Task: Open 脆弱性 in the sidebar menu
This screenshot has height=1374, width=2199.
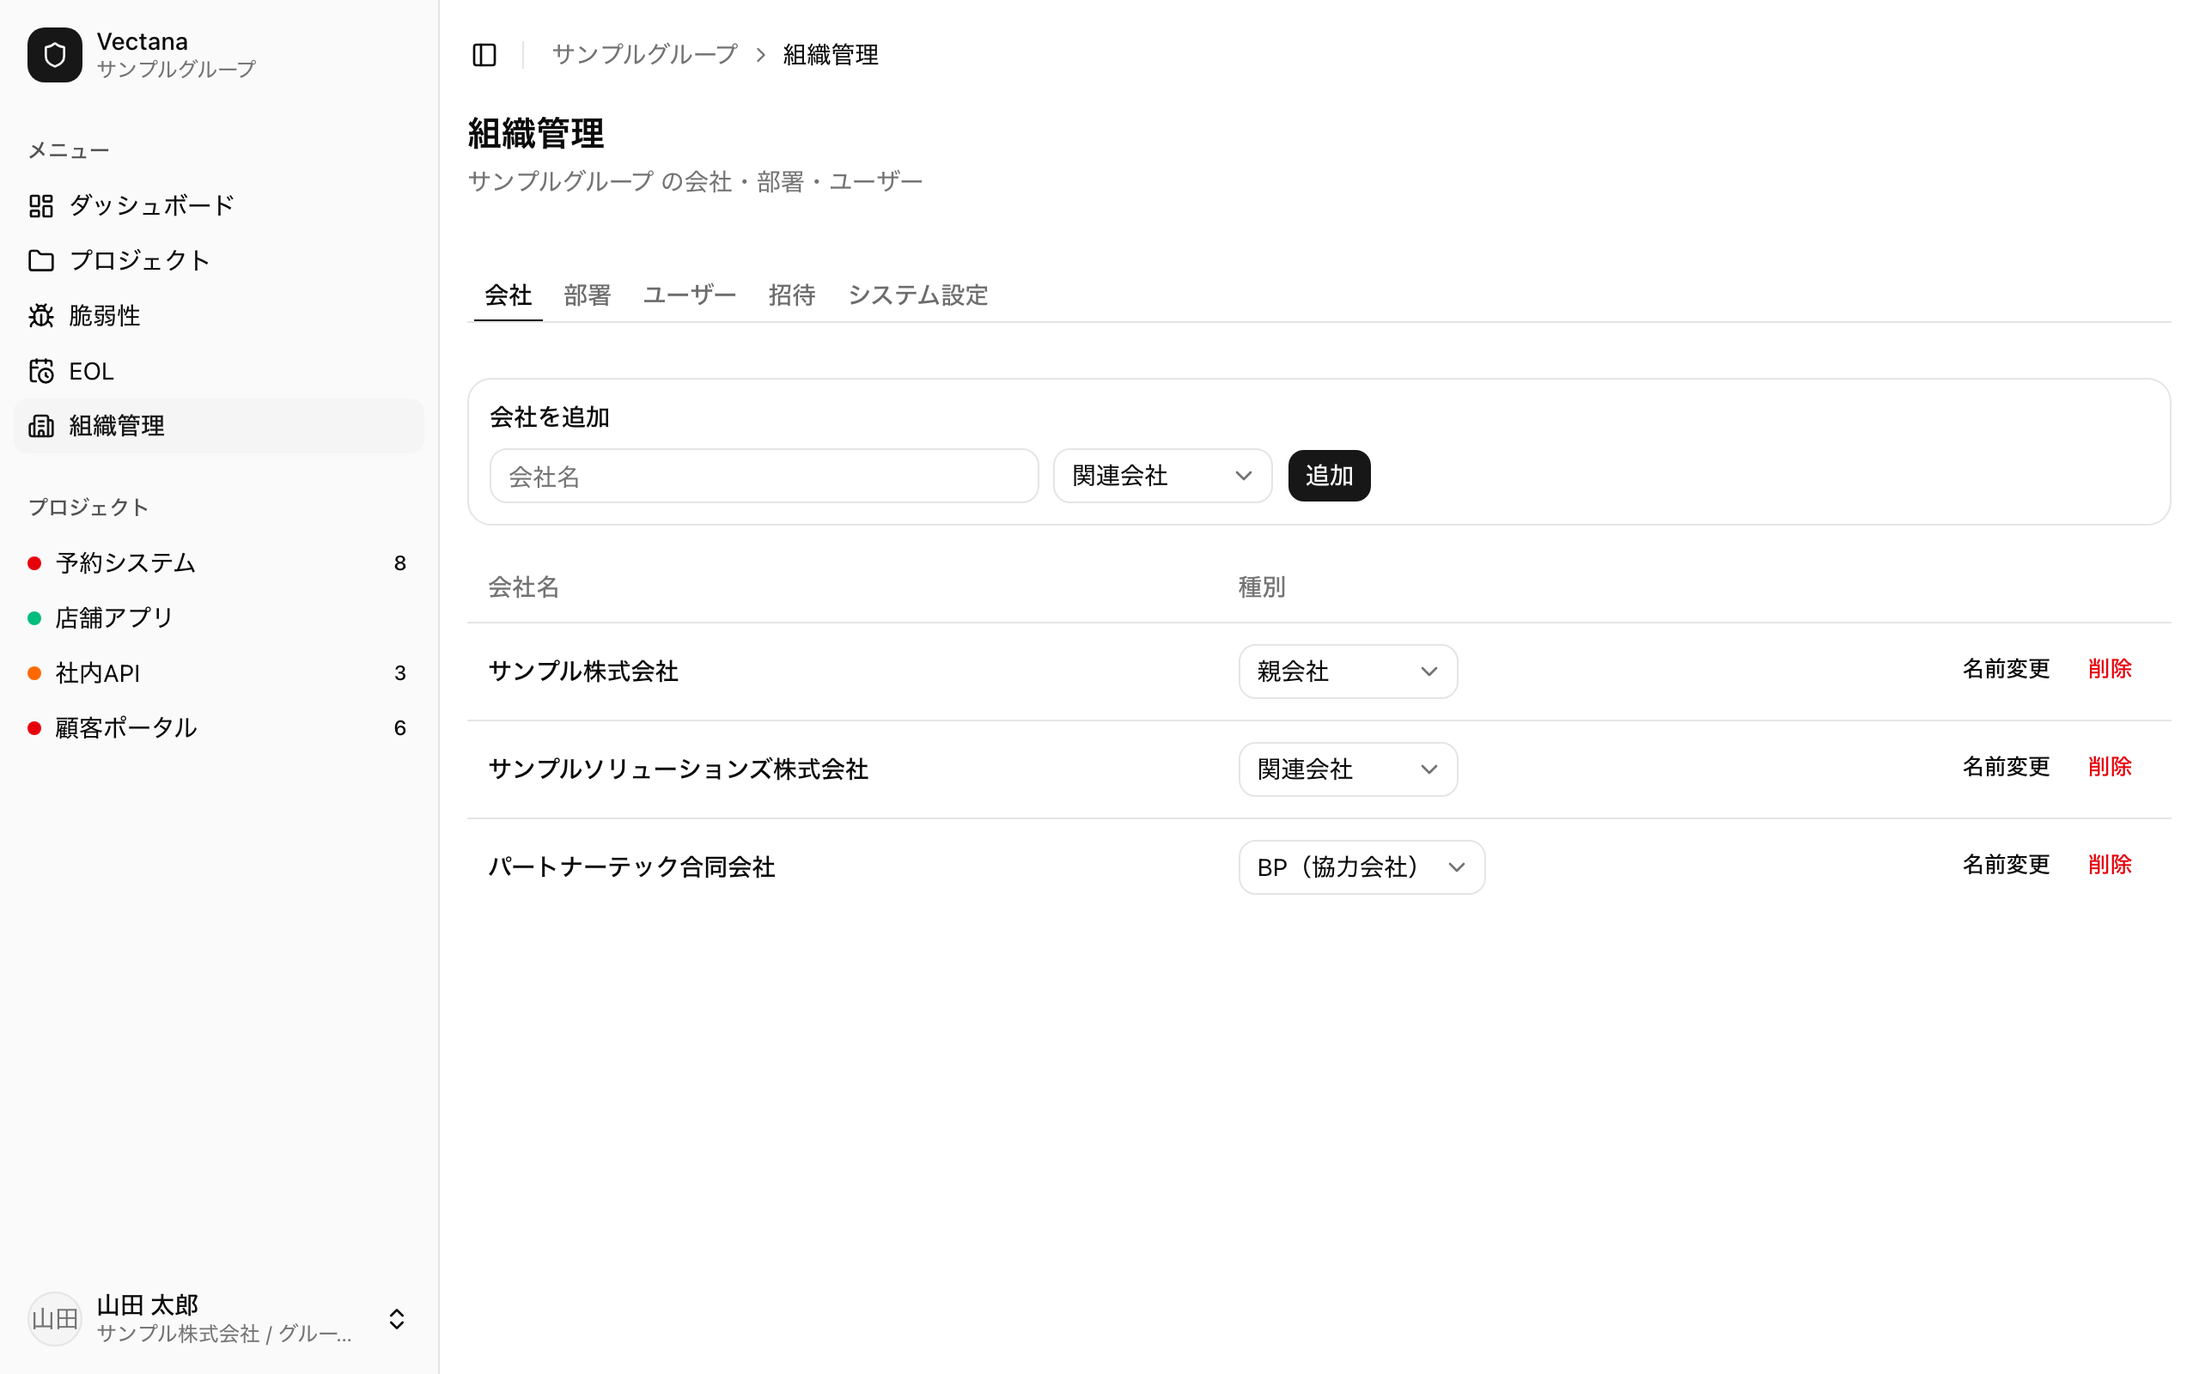Action: click(219, 315)
